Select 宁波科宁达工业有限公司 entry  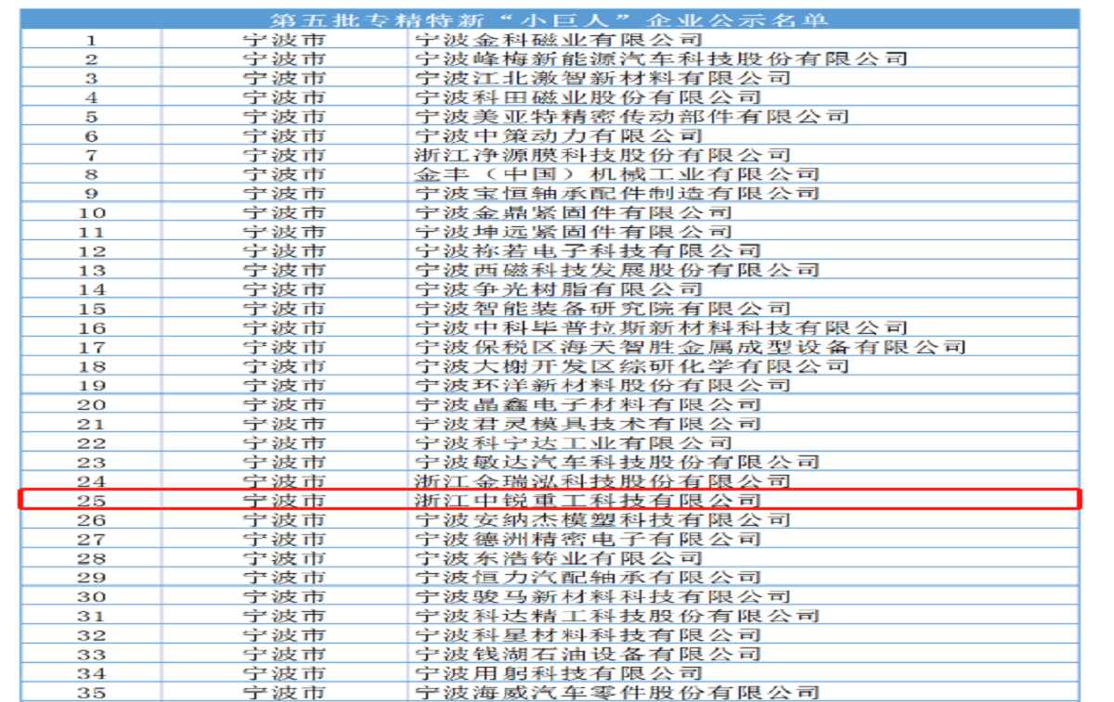click(x=574, y=442)
